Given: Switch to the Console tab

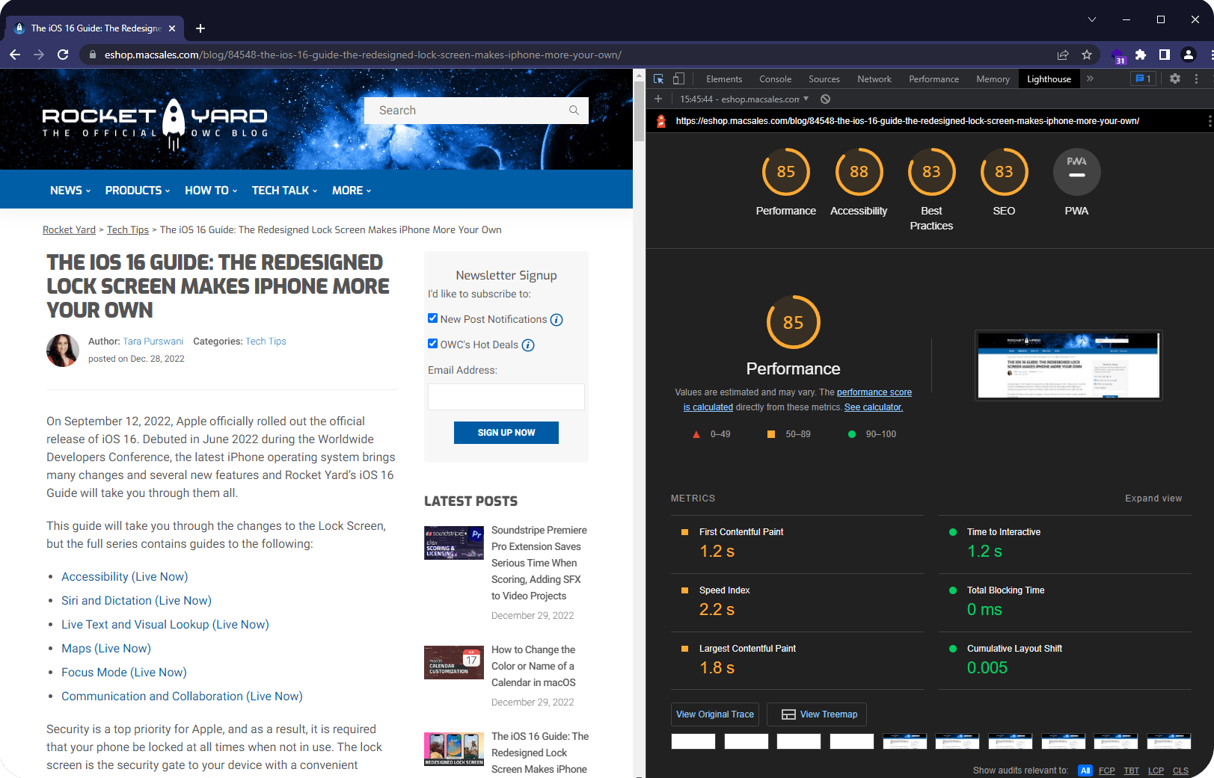Looking at the screenshot, I should (x=775, y=79).
